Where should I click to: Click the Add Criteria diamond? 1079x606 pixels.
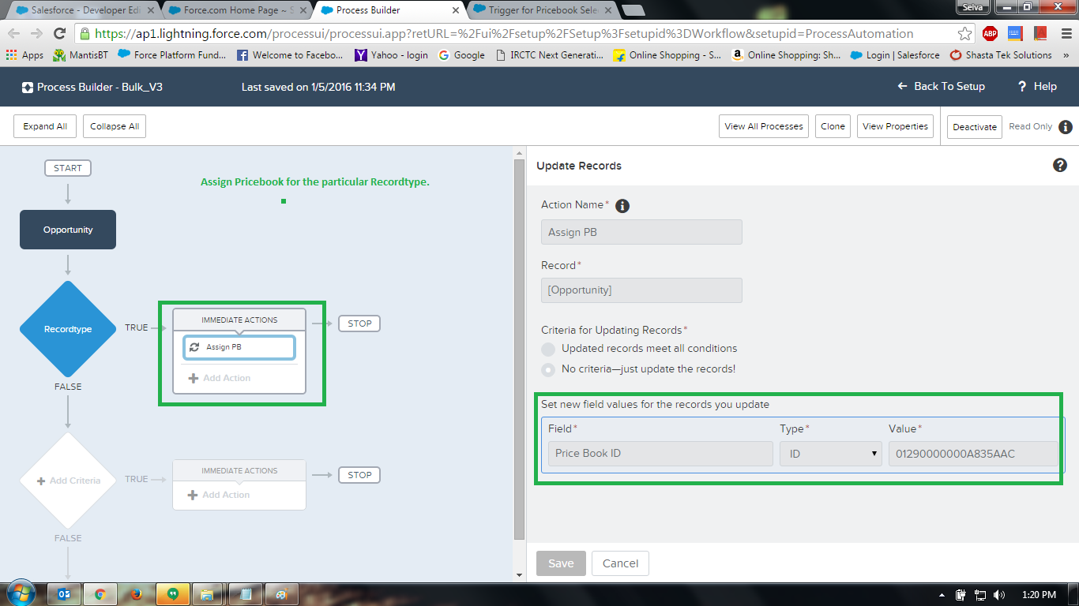pos(68,481)
